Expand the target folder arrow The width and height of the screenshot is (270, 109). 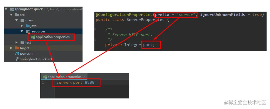tap(11, 48)
